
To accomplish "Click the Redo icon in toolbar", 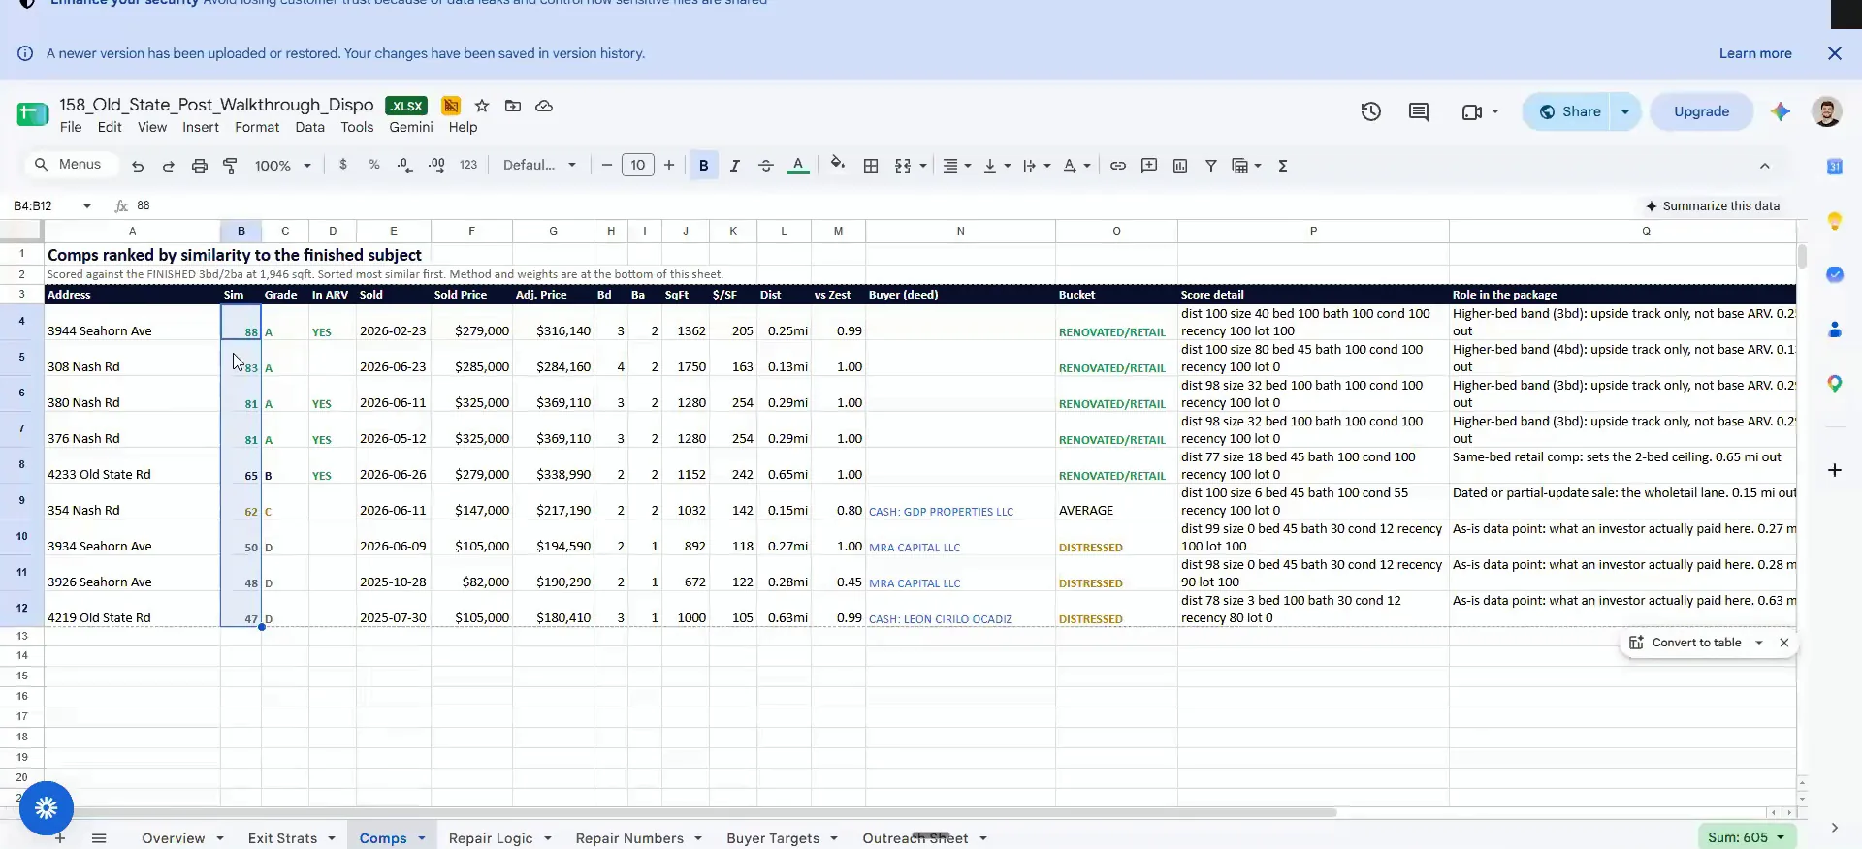I will tap(169, 166).
